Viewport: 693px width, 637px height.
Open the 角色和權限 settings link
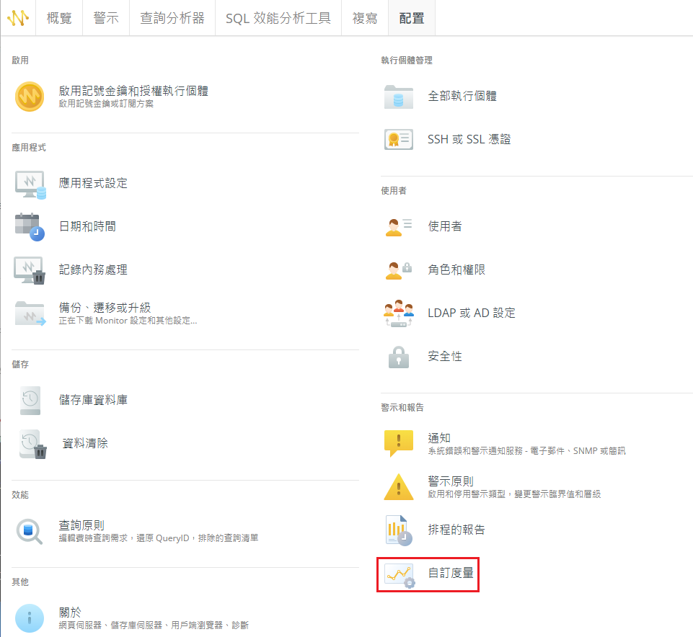point(456,269)
